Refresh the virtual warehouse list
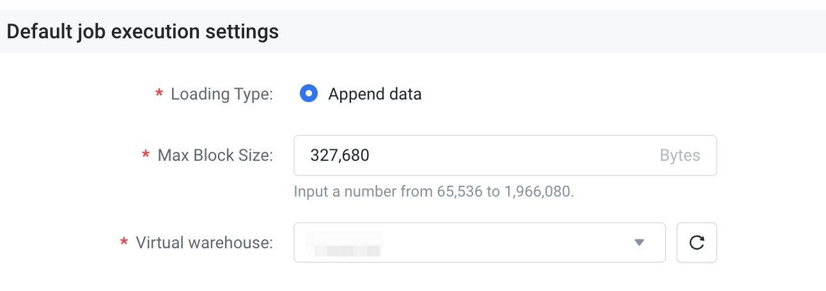826x291 pixels. point(697,243)
